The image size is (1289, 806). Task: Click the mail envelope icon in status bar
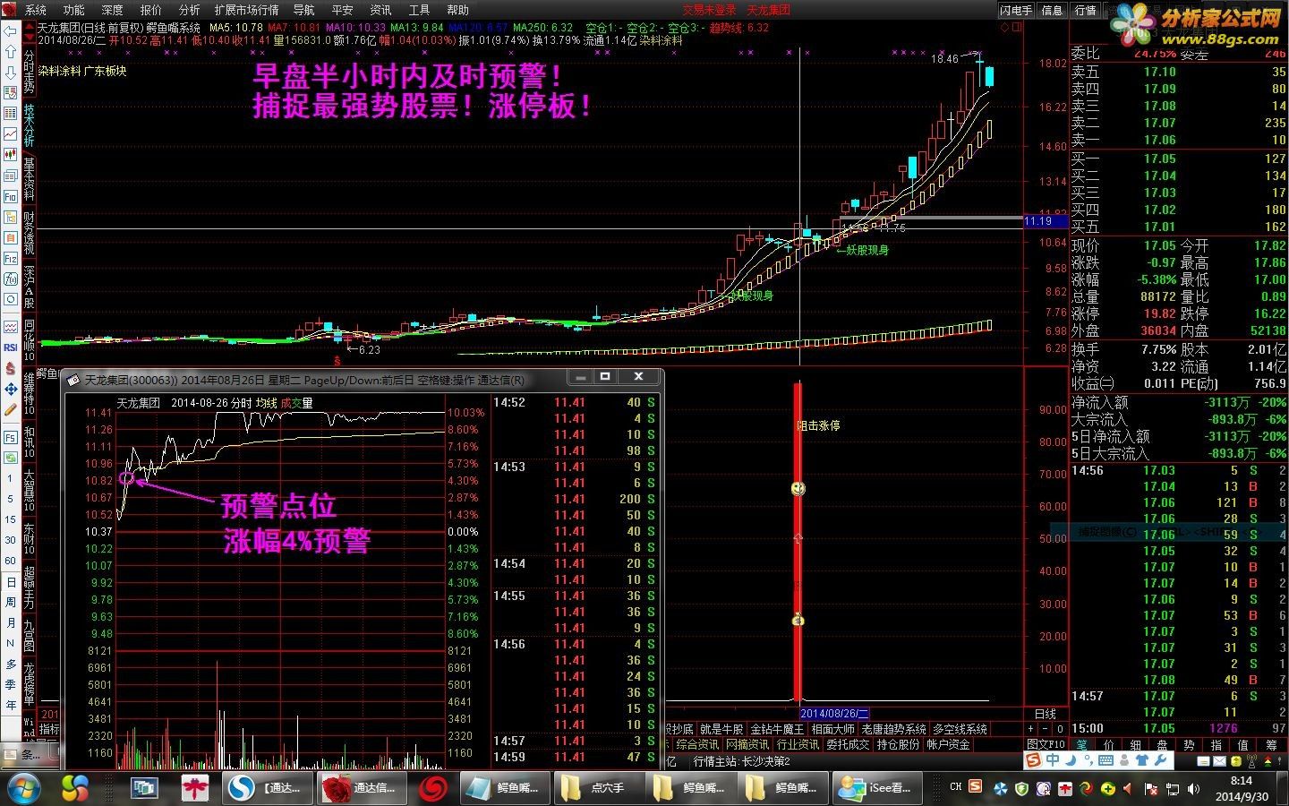click(1219, 761)
